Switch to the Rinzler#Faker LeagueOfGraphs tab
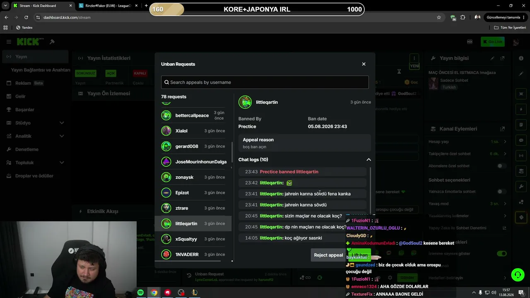 (108, 6)
